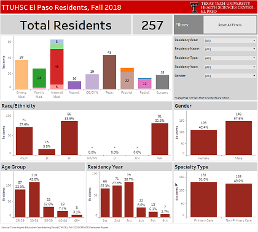This screenshot has width=258, height=232.
Task: Click the Total Residents value 257
Action: 152,25
